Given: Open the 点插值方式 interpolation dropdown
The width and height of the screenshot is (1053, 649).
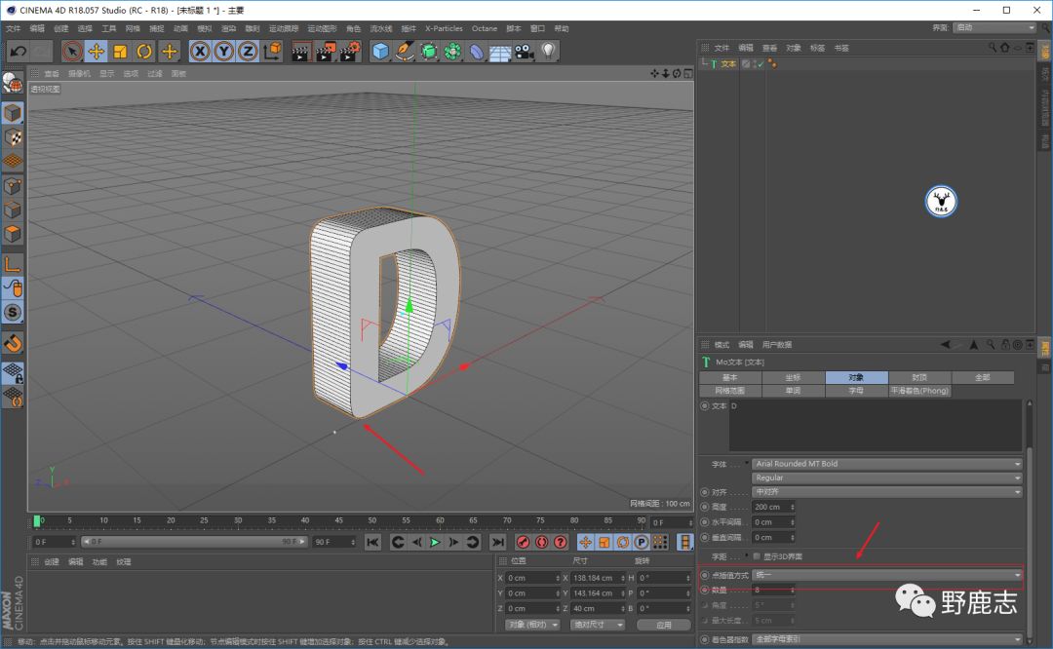Looking at the screenshot, I should pyautogui.click(x=886, y=575).
